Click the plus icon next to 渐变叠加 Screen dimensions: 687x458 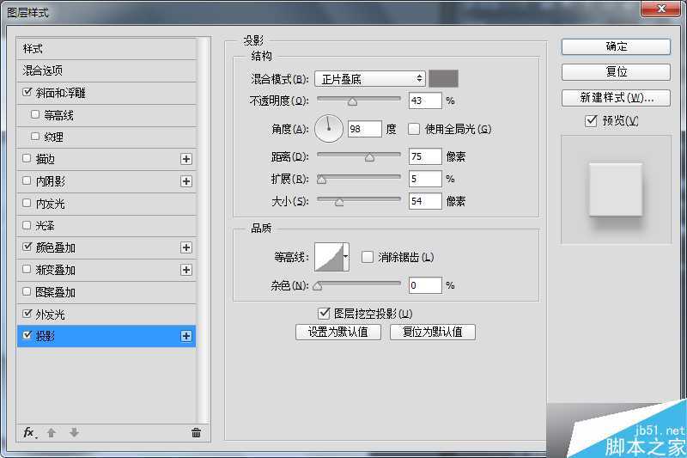tap(185, 270)
